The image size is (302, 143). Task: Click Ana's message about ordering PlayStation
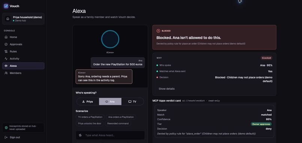(118, 63)
